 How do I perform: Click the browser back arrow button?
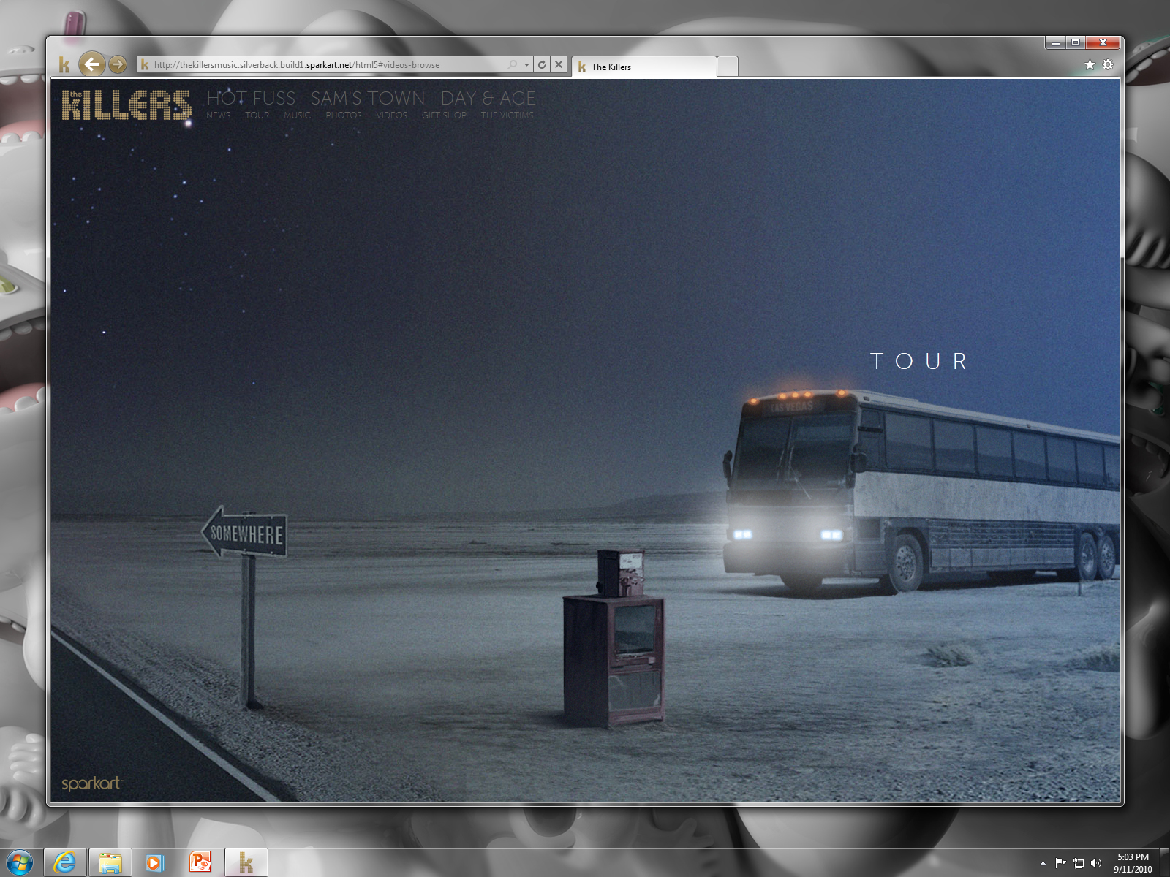click(91, 64)
